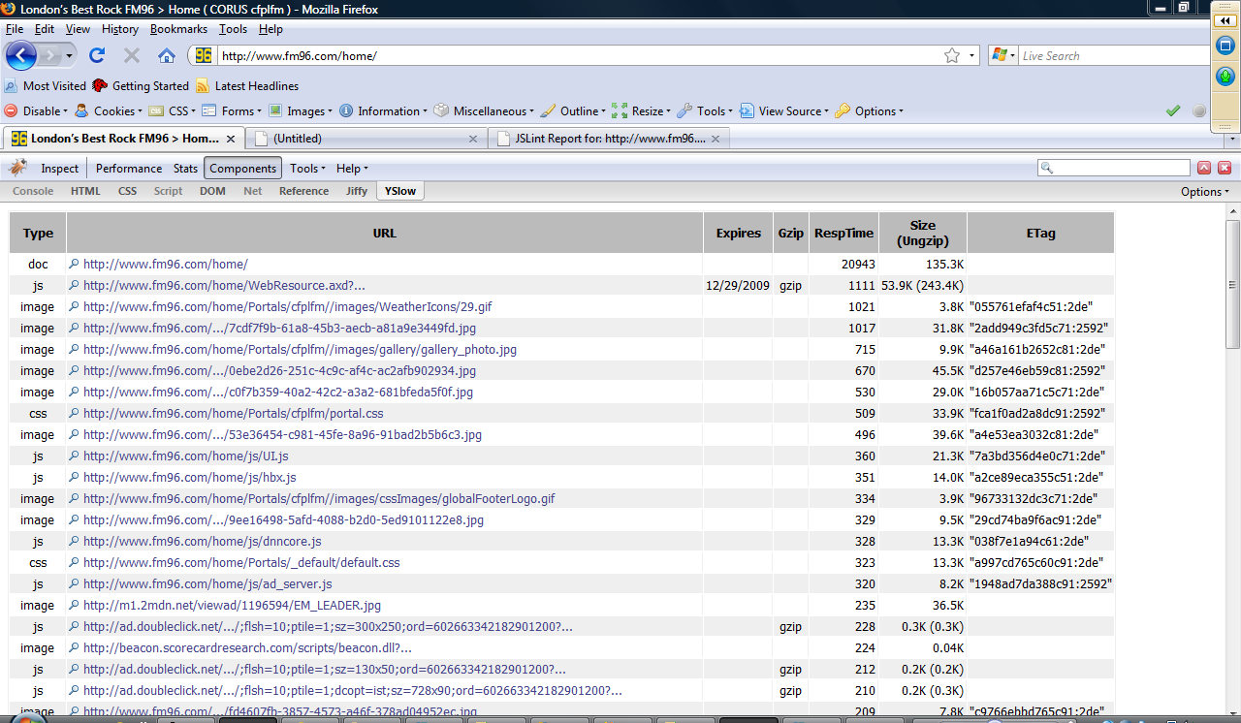The height and width of the screenshot is (723, 1241).
Task: Open the Outline dropdown menu
Action: tap(574, 110)
